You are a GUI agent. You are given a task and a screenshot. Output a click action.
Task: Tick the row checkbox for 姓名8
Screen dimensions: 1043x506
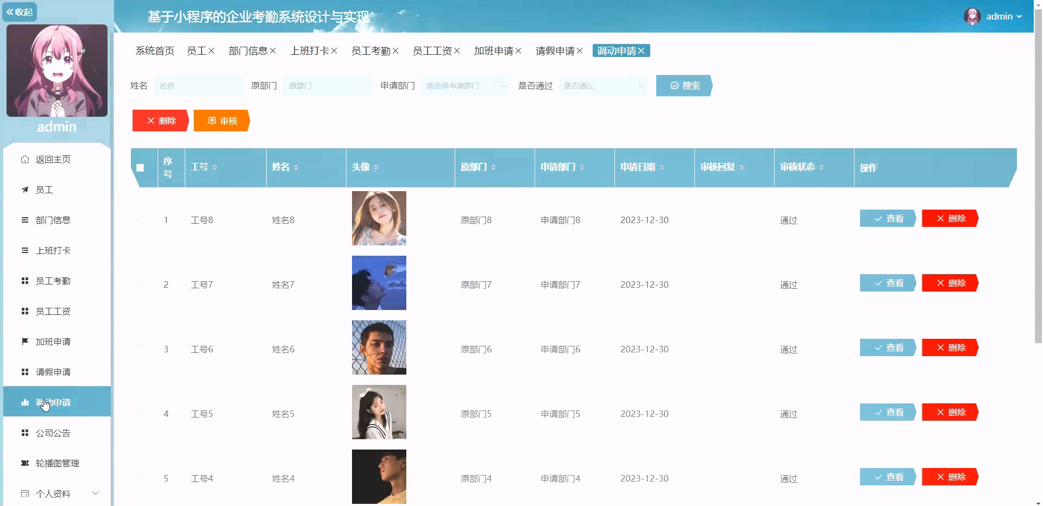click(141, 220)
